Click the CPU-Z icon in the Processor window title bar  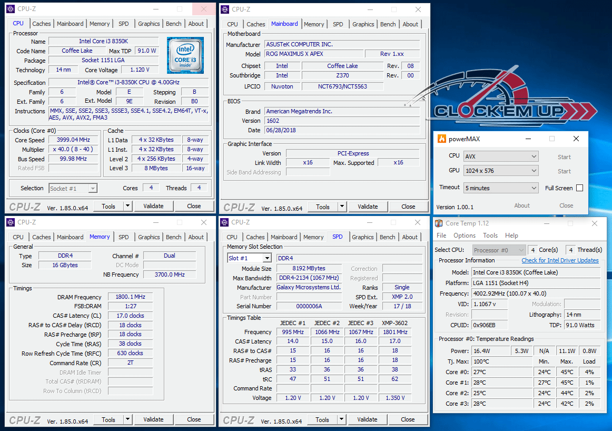pyautogui.click(x=11, y=8)
